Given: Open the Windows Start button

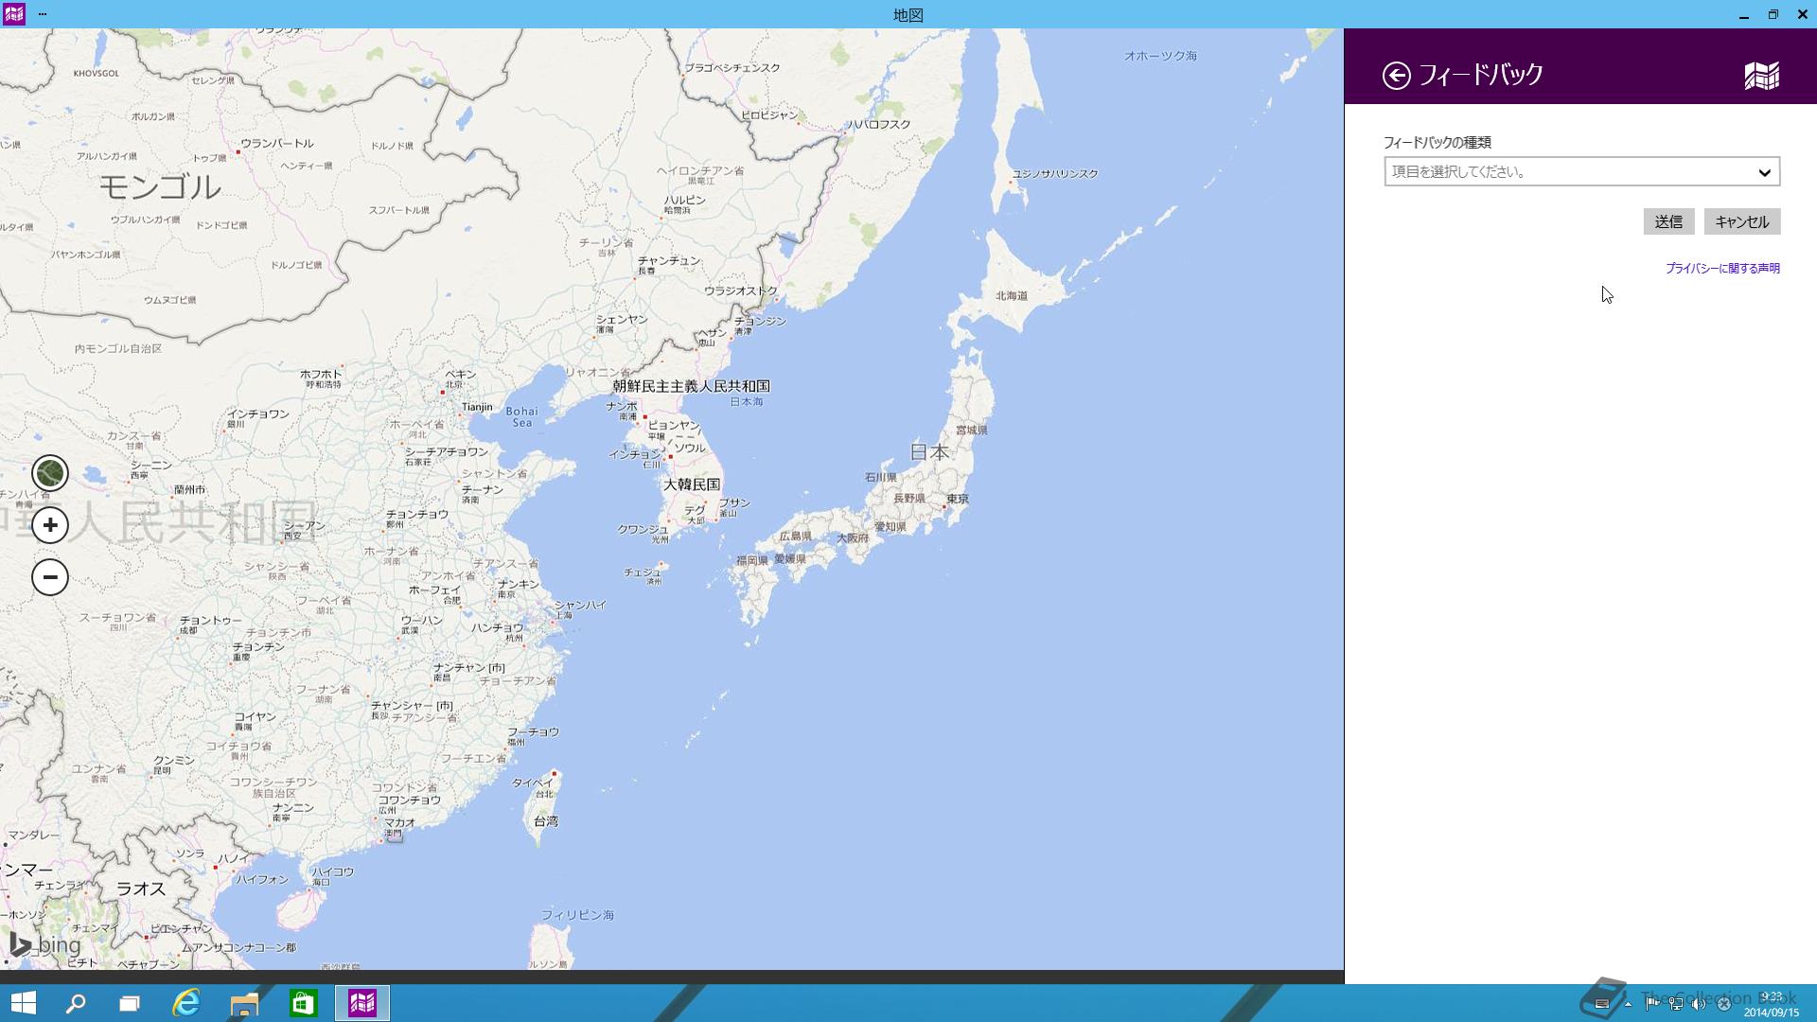Looking at the screenshot, I should click(23, 1003).
